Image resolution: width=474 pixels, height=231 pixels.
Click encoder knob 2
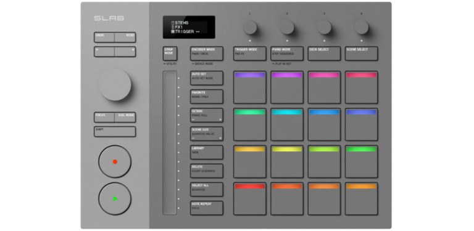[x=287, y=28]
